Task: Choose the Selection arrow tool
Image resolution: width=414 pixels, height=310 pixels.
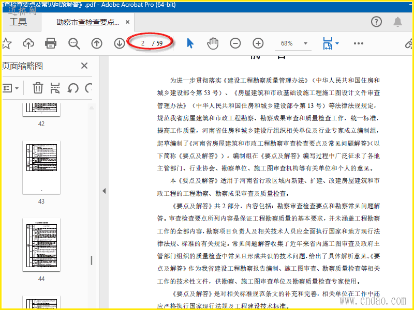Action: (190, 43)
